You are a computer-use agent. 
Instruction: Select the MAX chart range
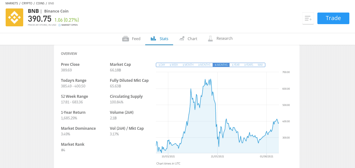(x=260, y=65)
